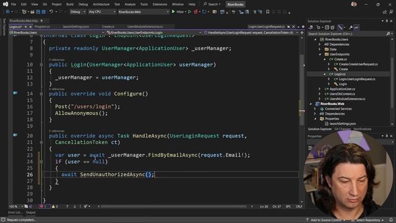Click the Hot Reload flame icon
The height and width of the screenshot is (223, 396).
(196, 12)
